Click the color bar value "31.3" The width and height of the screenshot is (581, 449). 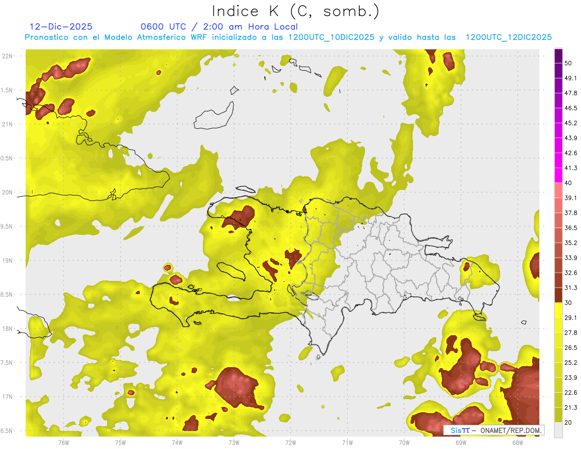click(571, 288)
